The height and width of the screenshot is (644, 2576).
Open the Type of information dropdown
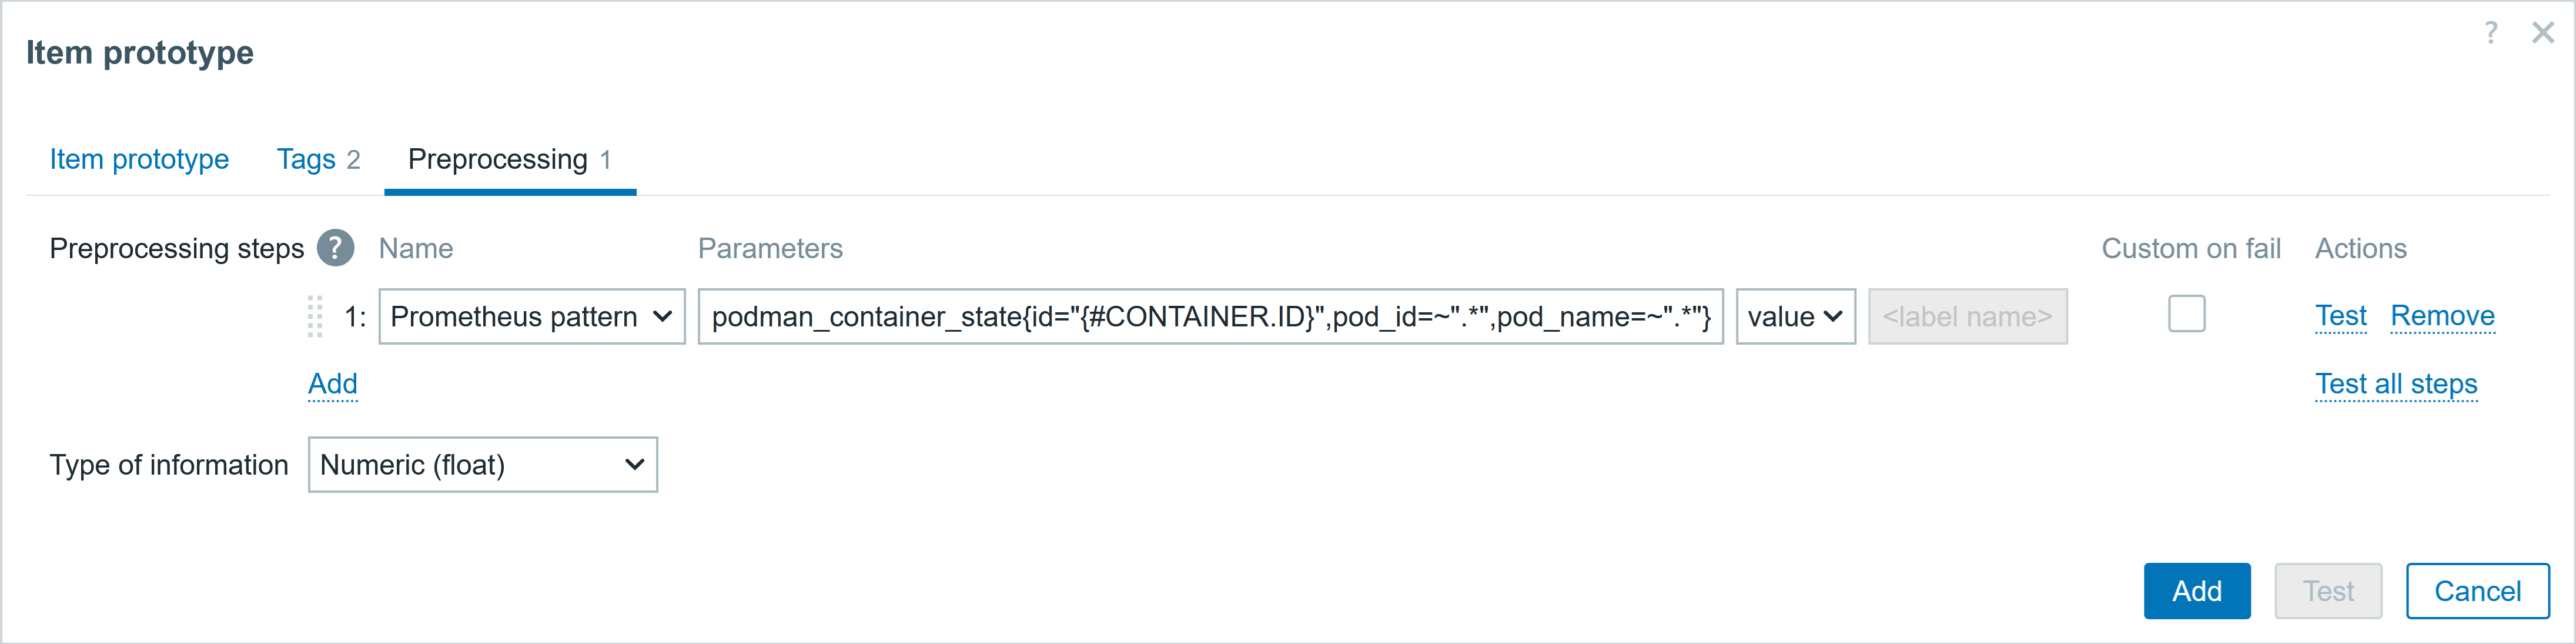[483, 465]
